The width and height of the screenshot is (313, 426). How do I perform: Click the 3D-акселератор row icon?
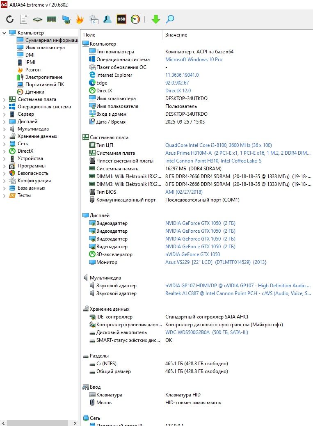coord(92,254)
